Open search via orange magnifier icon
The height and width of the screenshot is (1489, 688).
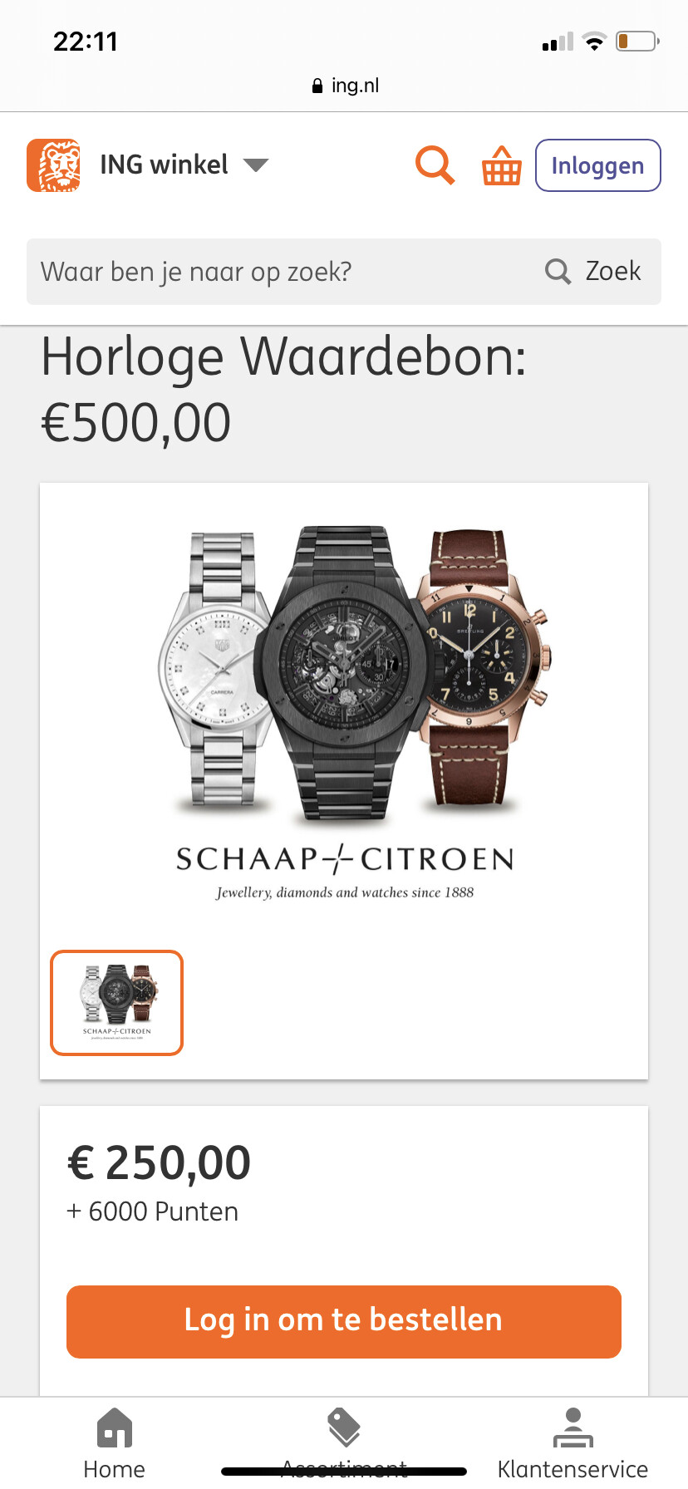coord(435,165)
